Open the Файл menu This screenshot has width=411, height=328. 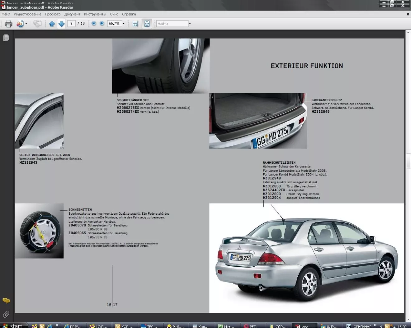[x=6, y=14]
